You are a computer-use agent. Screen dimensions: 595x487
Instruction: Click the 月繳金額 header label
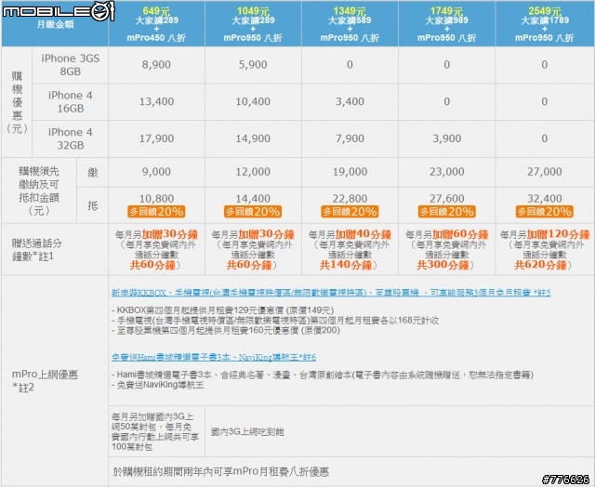pyautogui.click(x=56, y=25)
